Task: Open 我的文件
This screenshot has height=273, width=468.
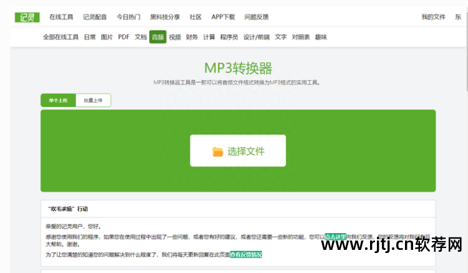Action: point(433,17)
